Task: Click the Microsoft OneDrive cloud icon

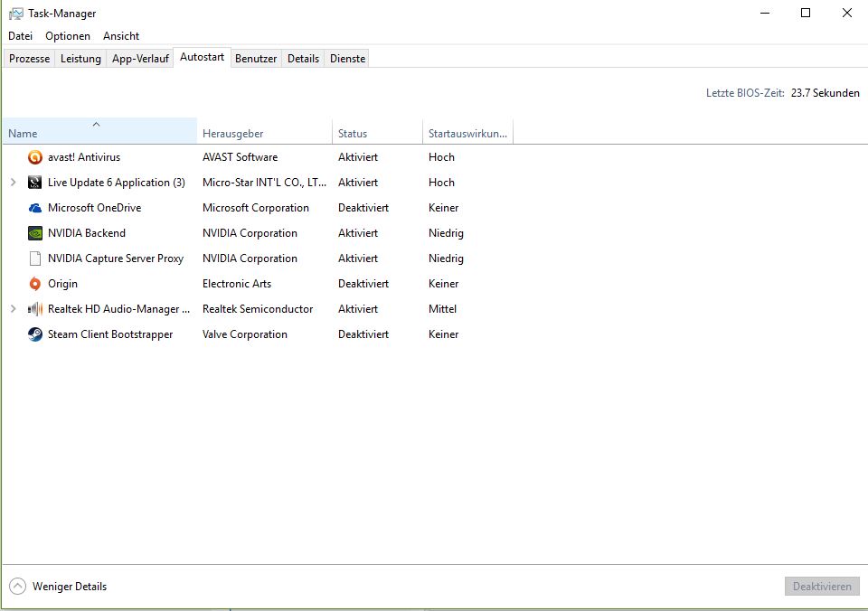Action: point(35,208)
